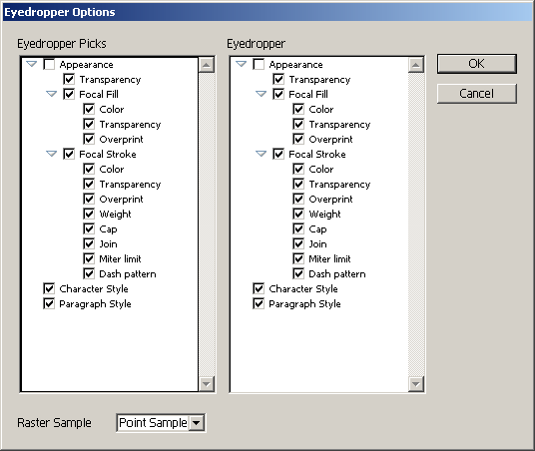The width and height of the screenshot is (535, 451).
Task: Select Paragraph Style label in Eyedropper Picks
Action: click(x=95, y=304)
